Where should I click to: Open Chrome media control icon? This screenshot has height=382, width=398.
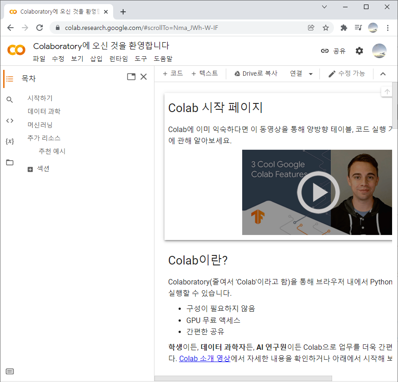[358, 28]
